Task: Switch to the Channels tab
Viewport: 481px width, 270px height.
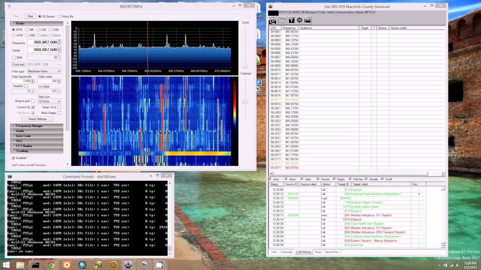Action: [x=286, y=252]
